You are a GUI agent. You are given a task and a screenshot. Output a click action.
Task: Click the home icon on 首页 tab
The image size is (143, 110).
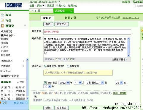click(32, 11)
